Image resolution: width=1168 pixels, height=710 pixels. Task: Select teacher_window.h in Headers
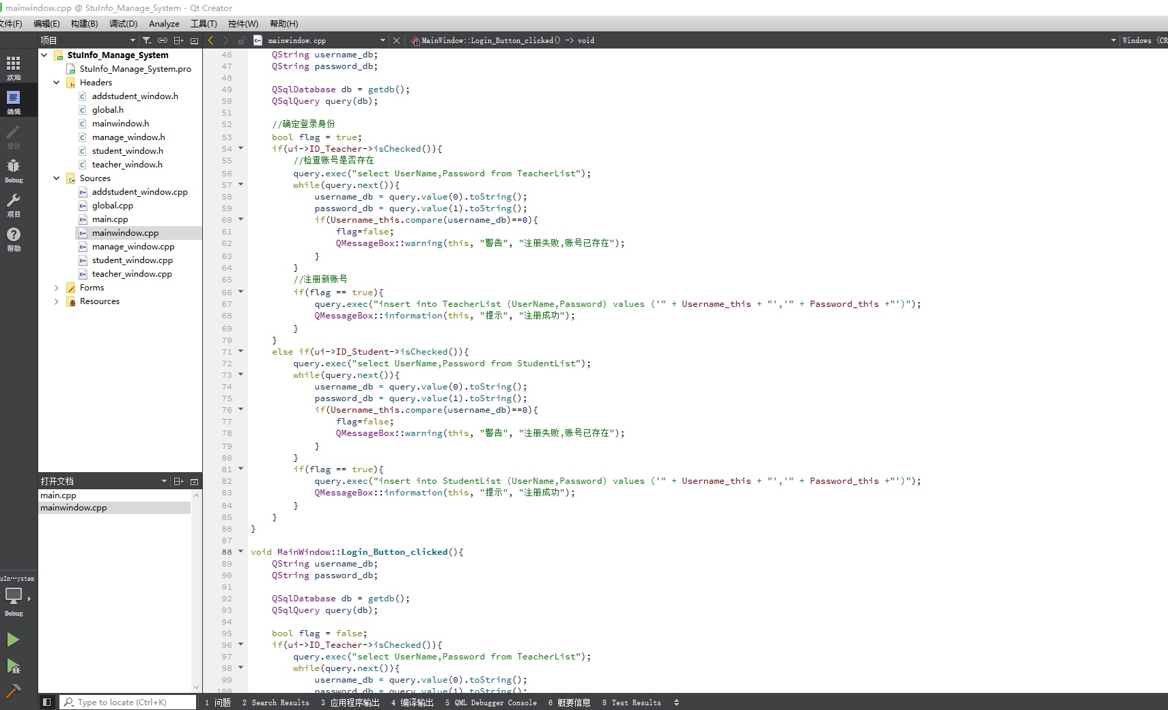127,164
